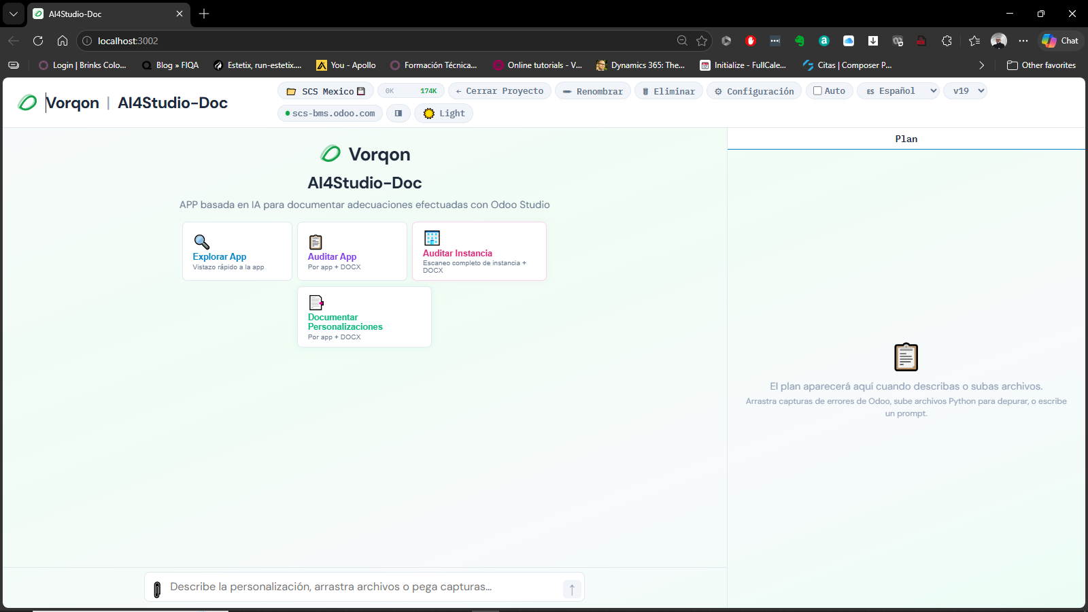Image resolution: width=1088 pixels, height=612 pixels.
Task: Click the Renombrar button
Action: pyautogui.click(x=593, y=91)
